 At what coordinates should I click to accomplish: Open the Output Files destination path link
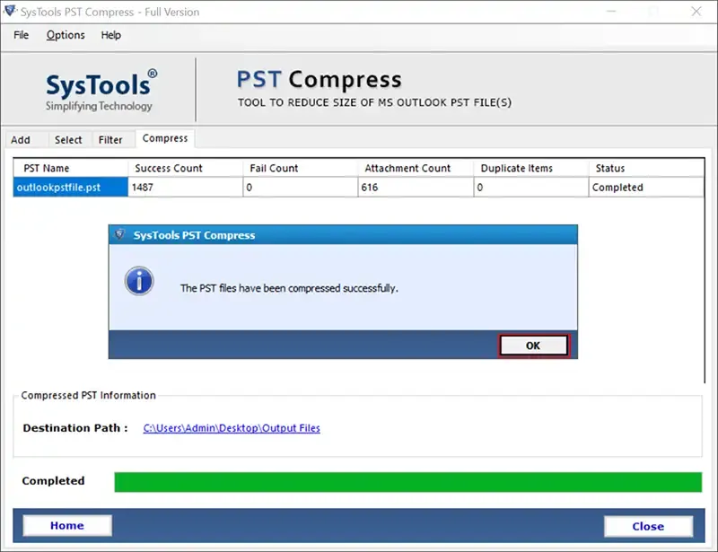click(232, 428)
